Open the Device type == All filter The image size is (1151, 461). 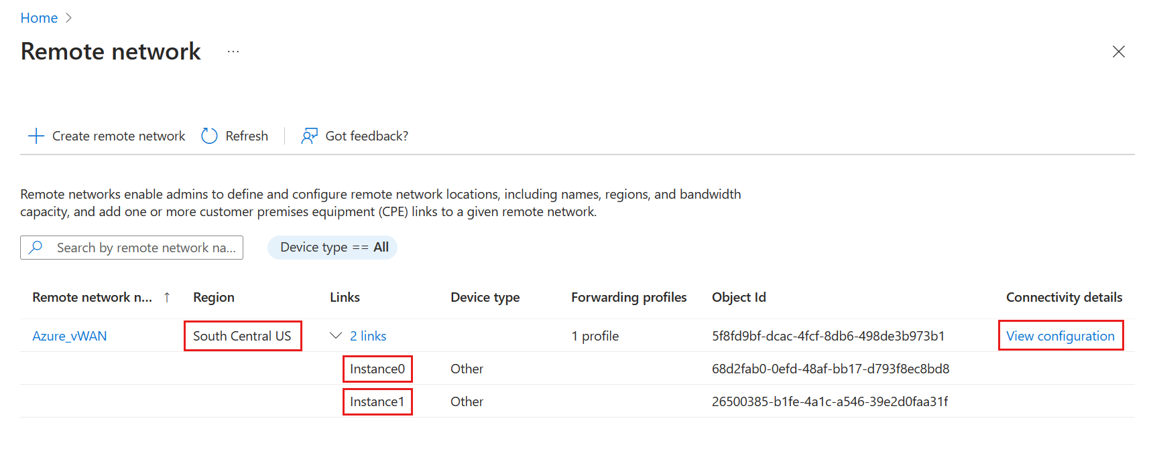(332, 248)
